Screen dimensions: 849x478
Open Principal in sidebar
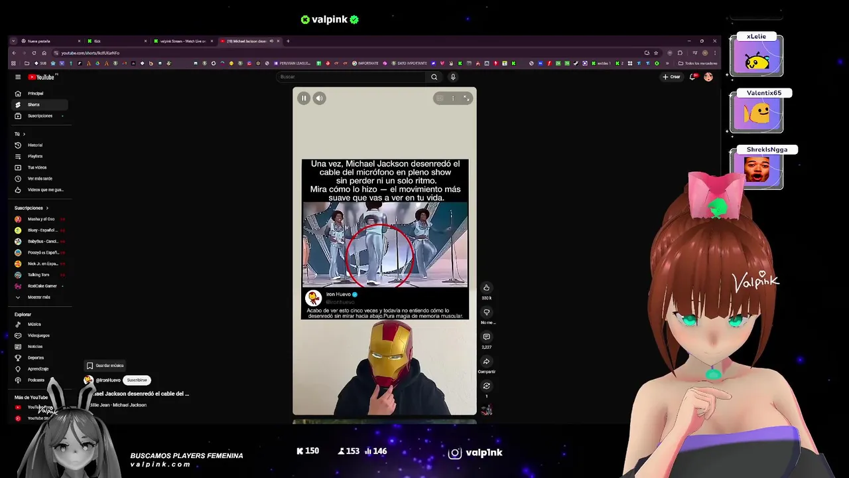point(40,94)
